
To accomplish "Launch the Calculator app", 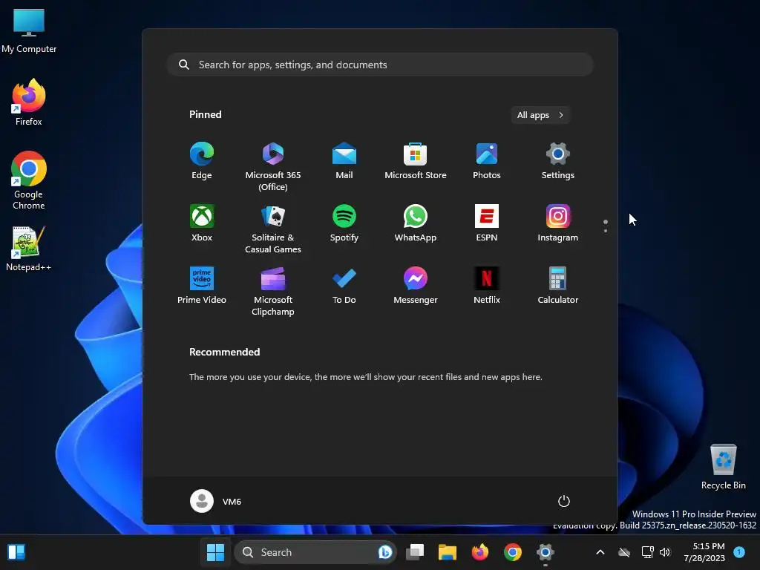I will tap(558, 286).
